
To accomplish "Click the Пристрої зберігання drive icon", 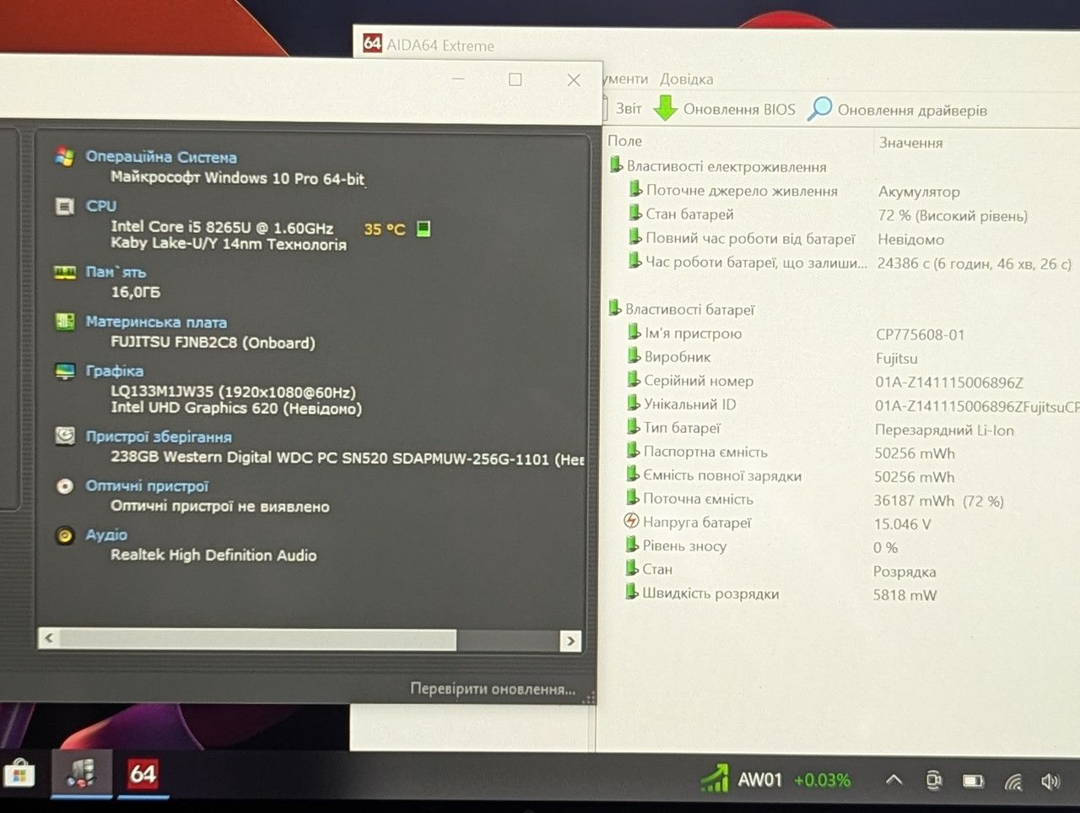I will coord(65,436).
